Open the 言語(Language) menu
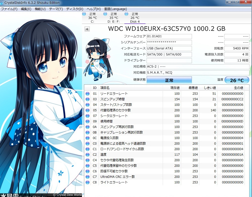Viewport: 252px width, 197px height. click(x=115, y=9)
